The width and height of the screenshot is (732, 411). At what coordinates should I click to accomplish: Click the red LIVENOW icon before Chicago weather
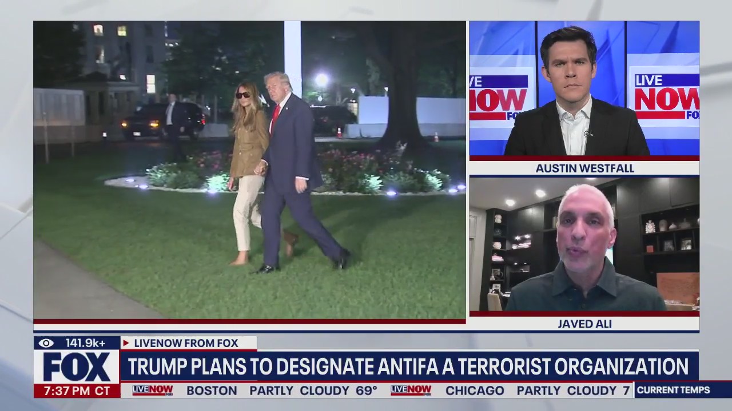click(411, 390)
